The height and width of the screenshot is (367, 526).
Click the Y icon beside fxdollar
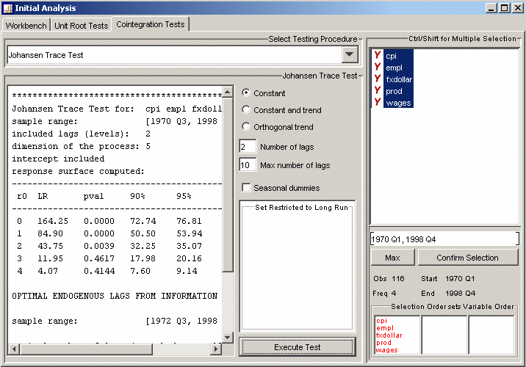[378, 79]
